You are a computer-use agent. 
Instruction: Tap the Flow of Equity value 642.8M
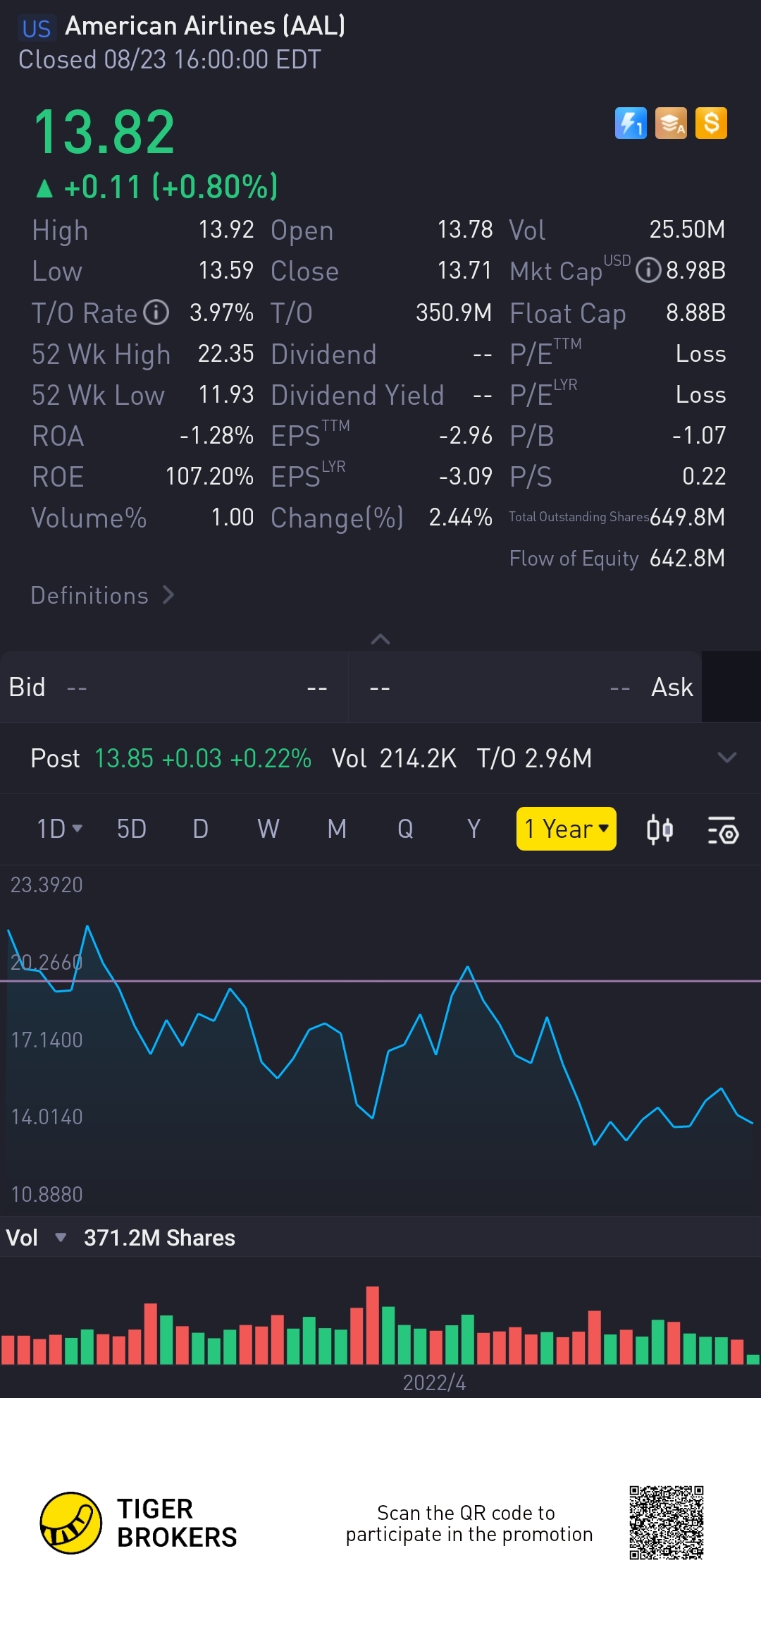tap(687, 558)
